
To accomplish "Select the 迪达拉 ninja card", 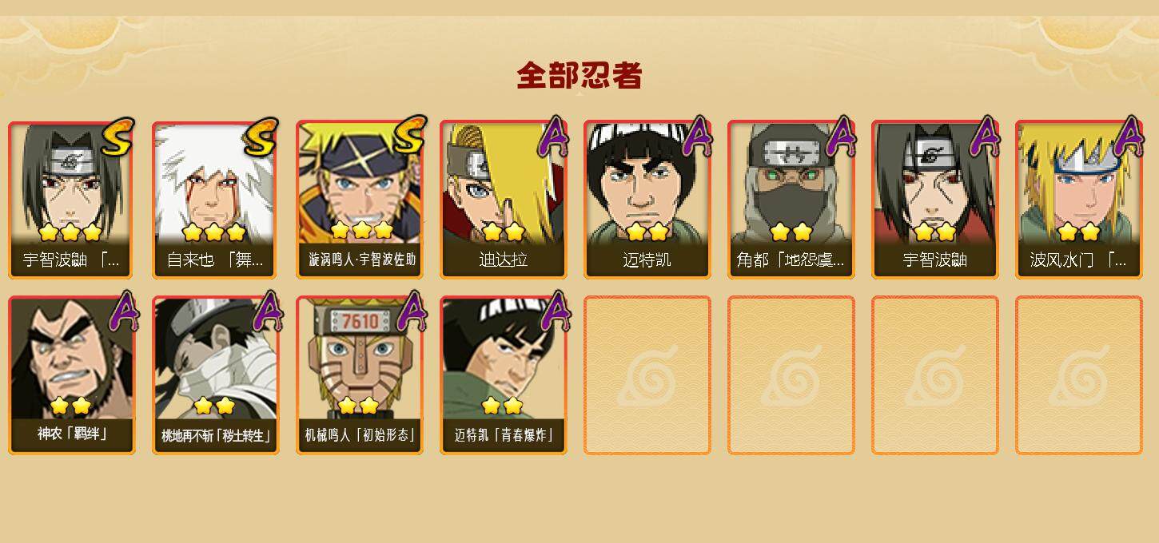I will click(x=503, y=200).
